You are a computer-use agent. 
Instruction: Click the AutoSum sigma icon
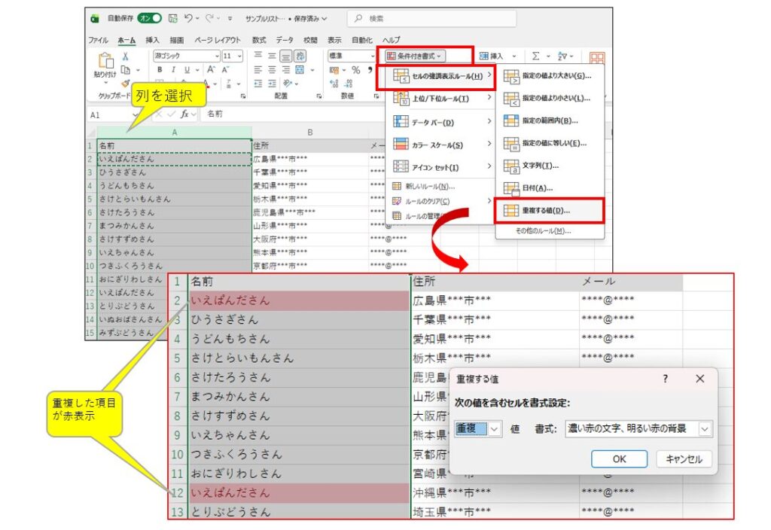pos(535,56)
